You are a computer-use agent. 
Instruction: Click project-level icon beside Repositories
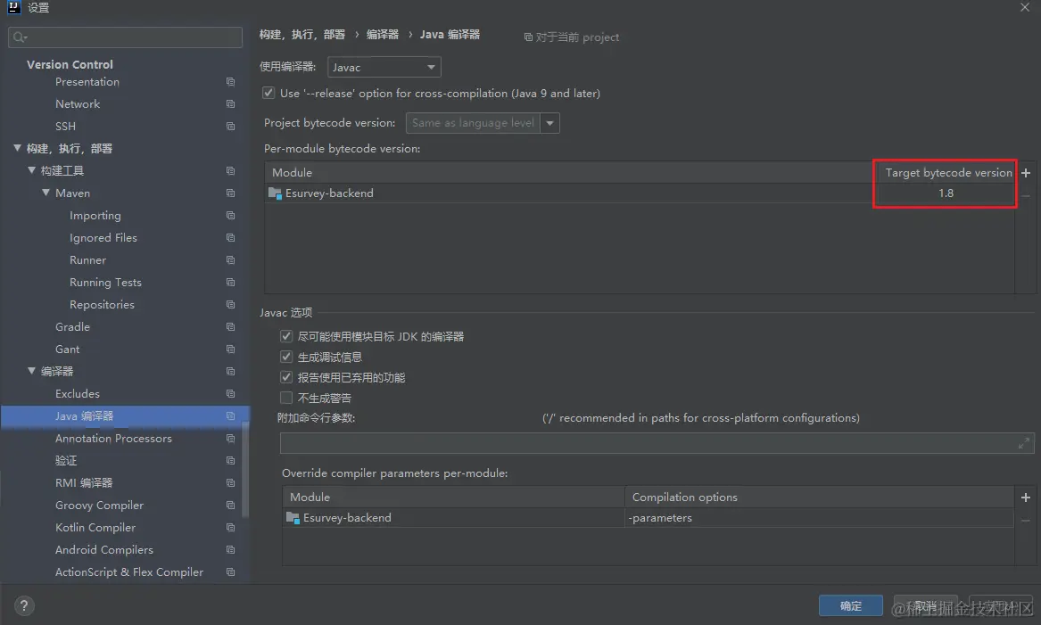(x=230, y=305)
